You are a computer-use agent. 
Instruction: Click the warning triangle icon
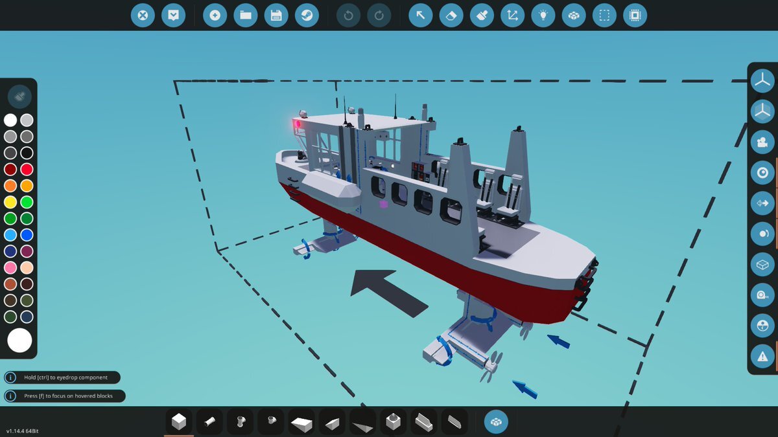coord(762,356)
